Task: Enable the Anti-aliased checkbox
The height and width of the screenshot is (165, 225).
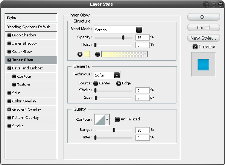Action: click(x=117, y=119)
